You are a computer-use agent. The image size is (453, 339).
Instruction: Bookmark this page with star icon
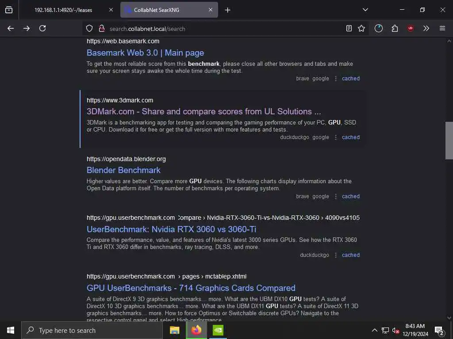(361, 28)
